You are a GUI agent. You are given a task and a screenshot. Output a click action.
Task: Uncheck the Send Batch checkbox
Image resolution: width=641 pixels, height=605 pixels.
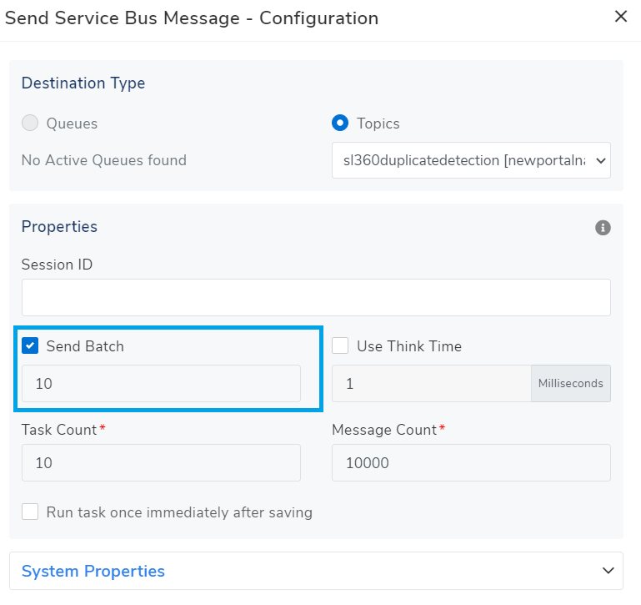coord(30,345)
